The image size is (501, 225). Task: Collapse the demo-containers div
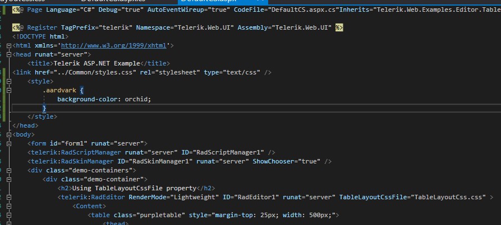coord(8,171)
